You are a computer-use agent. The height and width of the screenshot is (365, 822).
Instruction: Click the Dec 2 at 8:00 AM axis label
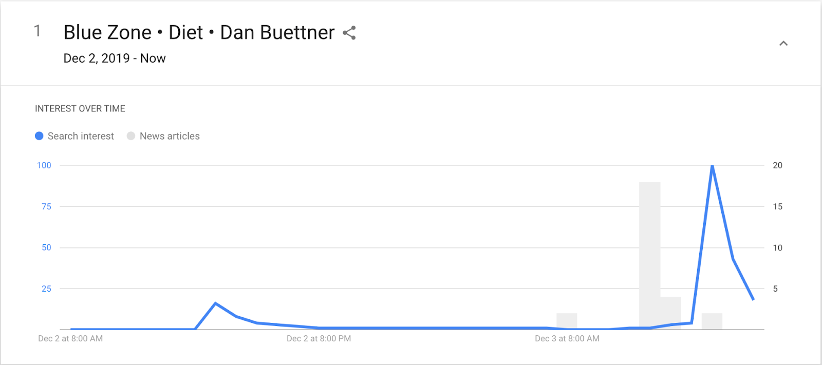(70, 339)
